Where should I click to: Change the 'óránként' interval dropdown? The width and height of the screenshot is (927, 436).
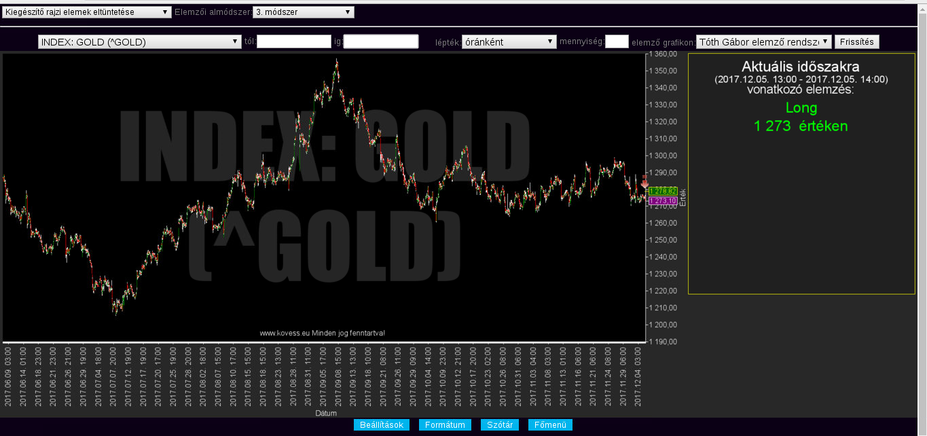509,42
